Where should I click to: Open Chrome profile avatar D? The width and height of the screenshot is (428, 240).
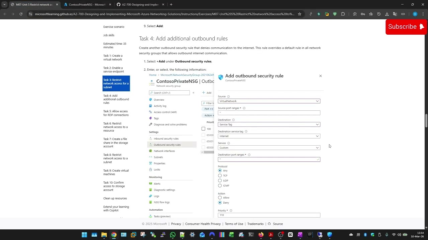click(415, 14)
